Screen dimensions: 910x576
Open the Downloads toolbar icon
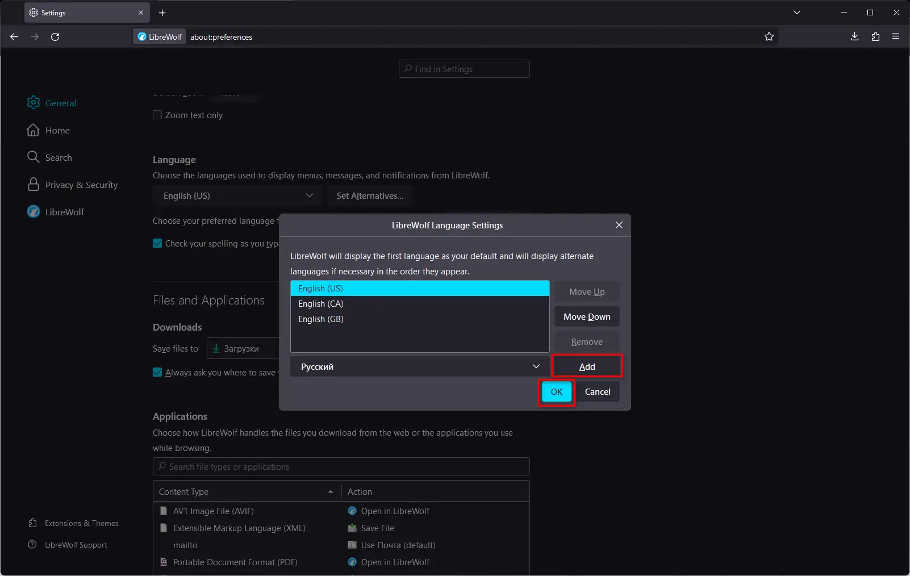854,37
